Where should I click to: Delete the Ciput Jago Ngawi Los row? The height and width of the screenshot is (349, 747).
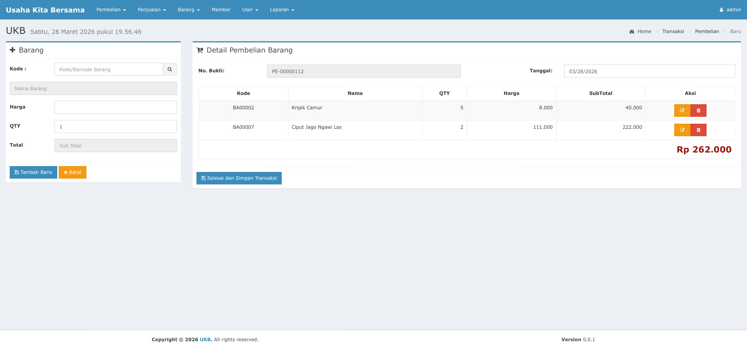pyautogui.click(x=698, y=130)
